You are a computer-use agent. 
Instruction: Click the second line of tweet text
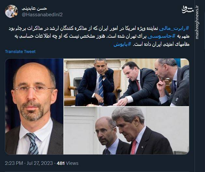point(102,36)
